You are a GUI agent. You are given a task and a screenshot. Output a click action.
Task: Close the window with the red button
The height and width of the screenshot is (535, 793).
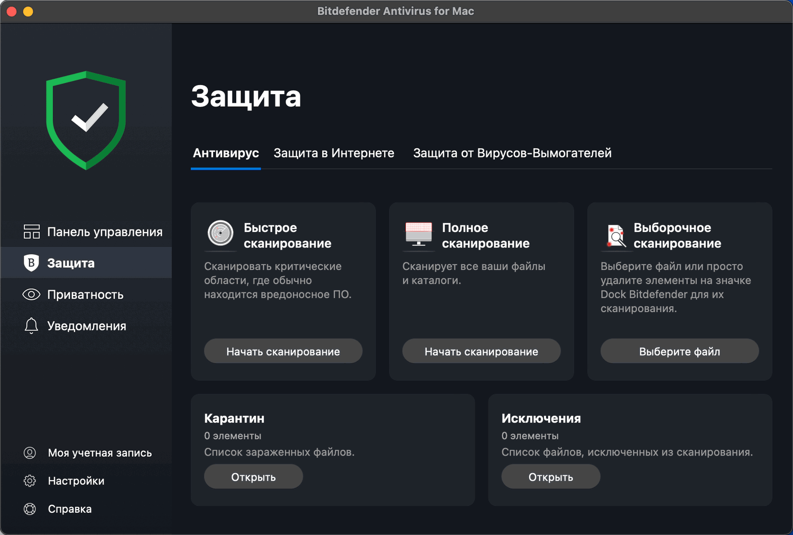click(x=12, y=11)
